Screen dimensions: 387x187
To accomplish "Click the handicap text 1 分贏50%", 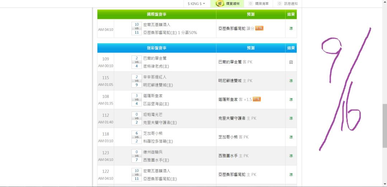I will click(187, 33).
